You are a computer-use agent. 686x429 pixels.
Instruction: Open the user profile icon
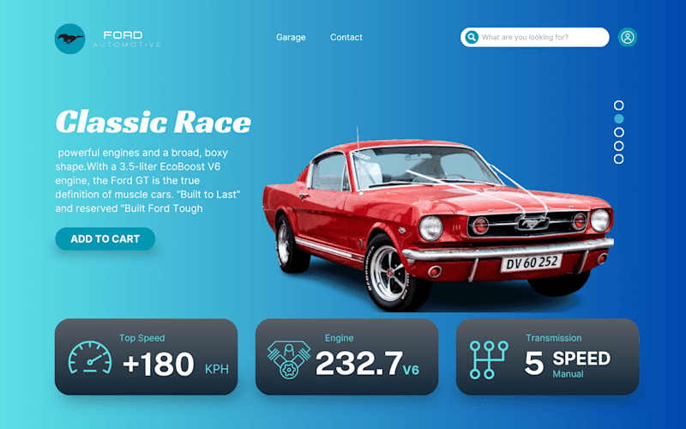point(628,37)
